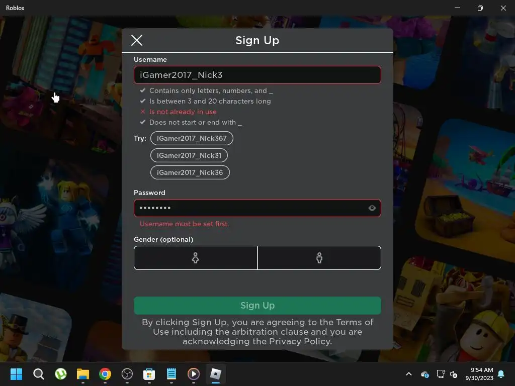Choose suggested username iGamer2017_Nick367
Viewport: 515px width, 386px height.
coord(192,138)
